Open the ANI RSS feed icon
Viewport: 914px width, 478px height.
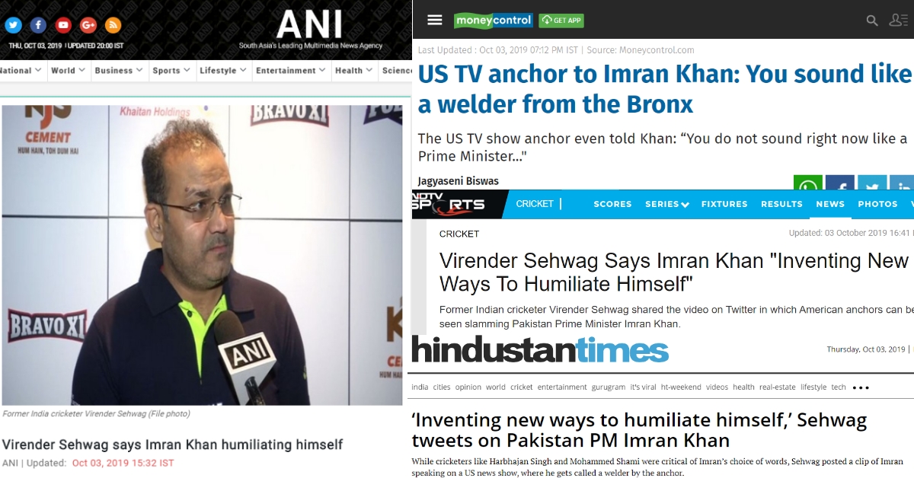tap(113, 25)
